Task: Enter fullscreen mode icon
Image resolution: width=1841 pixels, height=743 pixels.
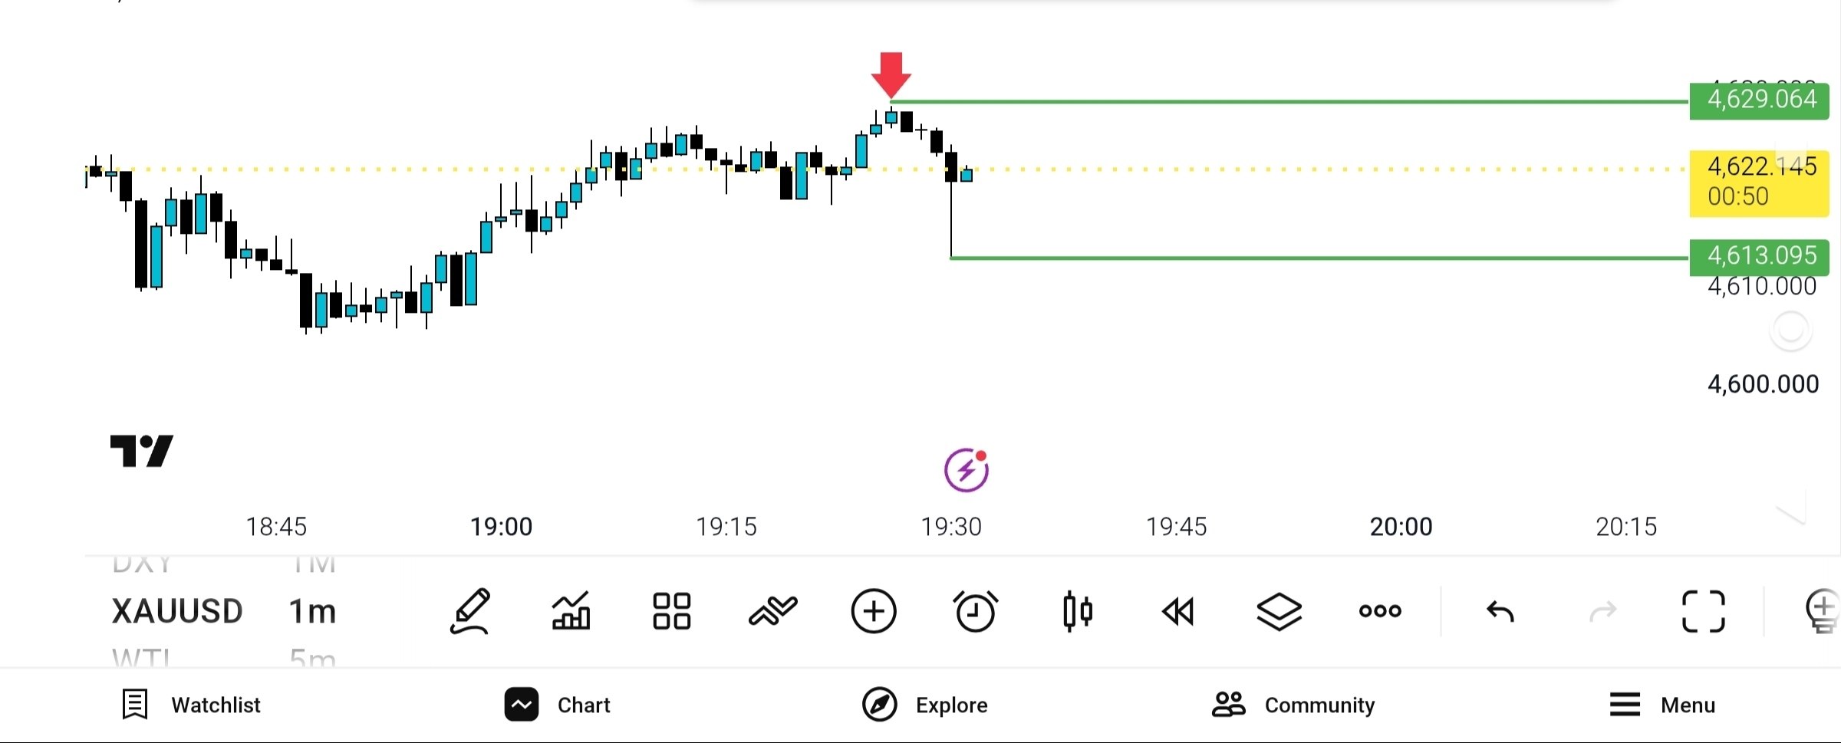Action: point(1703,611)
